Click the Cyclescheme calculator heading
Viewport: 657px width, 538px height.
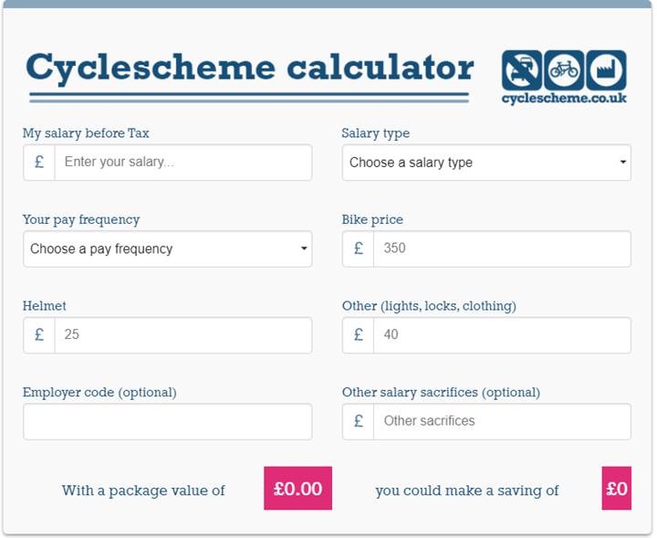[250, 67]
